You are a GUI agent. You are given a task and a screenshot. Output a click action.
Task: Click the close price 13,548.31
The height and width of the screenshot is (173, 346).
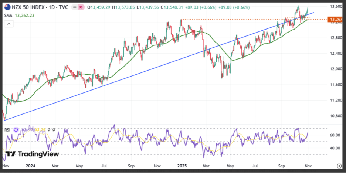tap(174, 7)
